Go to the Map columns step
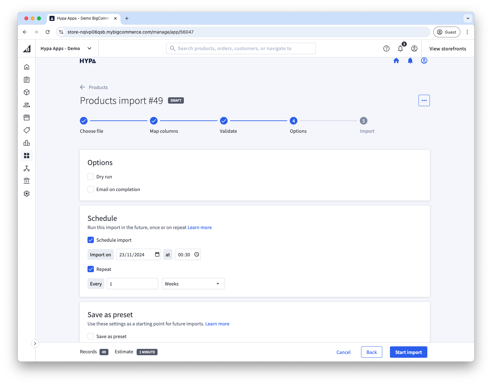The image size is (492, 385). pyautogui.click(x=154, y=121)
